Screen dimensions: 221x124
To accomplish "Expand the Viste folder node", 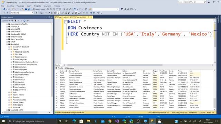I will 9,92.
